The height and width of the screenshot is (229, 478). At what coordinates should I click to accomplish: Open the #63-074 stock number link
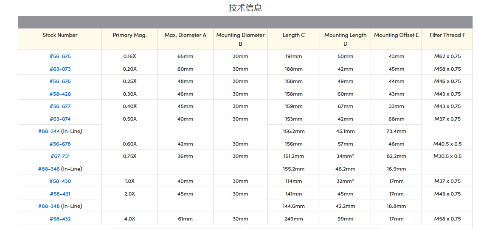click(60, 119)
